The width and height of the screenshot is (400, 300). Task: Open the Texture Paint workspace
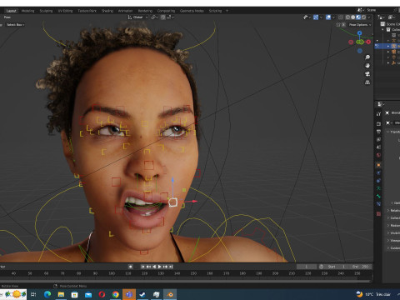pos(87,11)
